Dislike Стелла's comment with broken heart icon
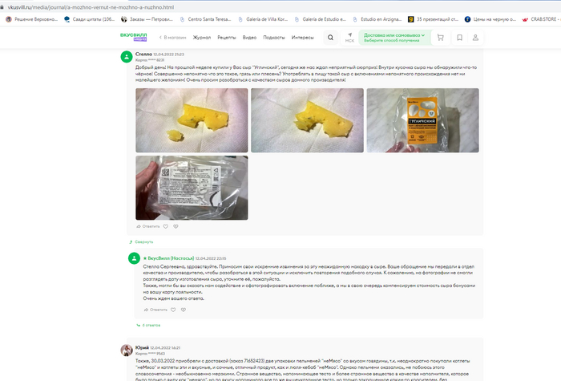This screenshot has width=561, height=381. click(176, 226)
